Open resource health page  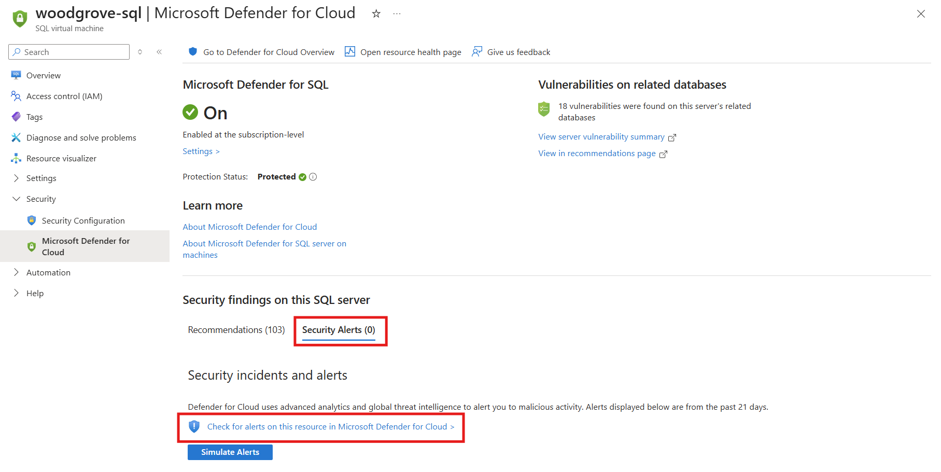click(411, 52)
